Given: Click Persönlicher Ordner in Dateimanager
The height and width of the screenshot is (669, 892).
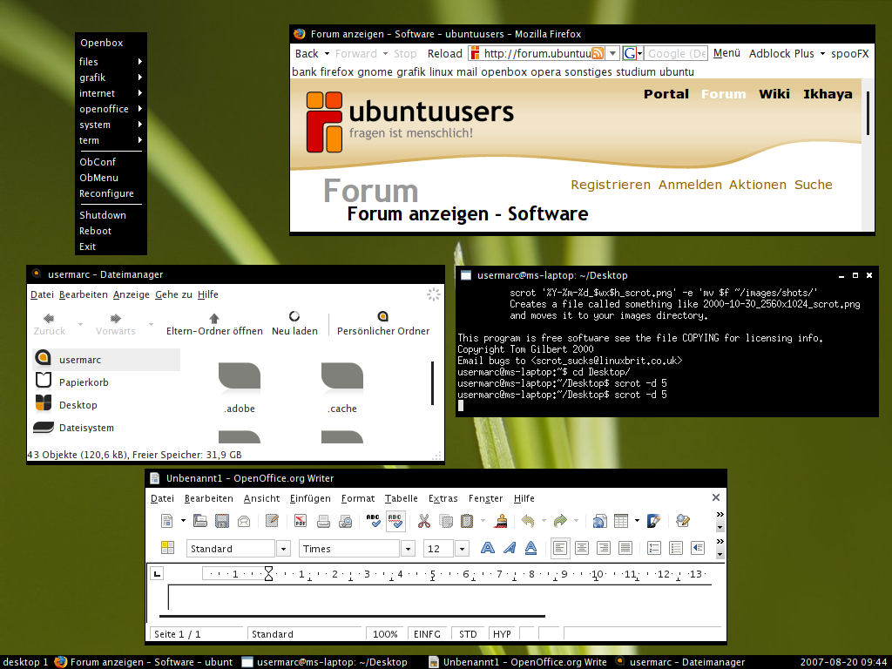Looking at the screenshot, I should [x=383, y=324].
